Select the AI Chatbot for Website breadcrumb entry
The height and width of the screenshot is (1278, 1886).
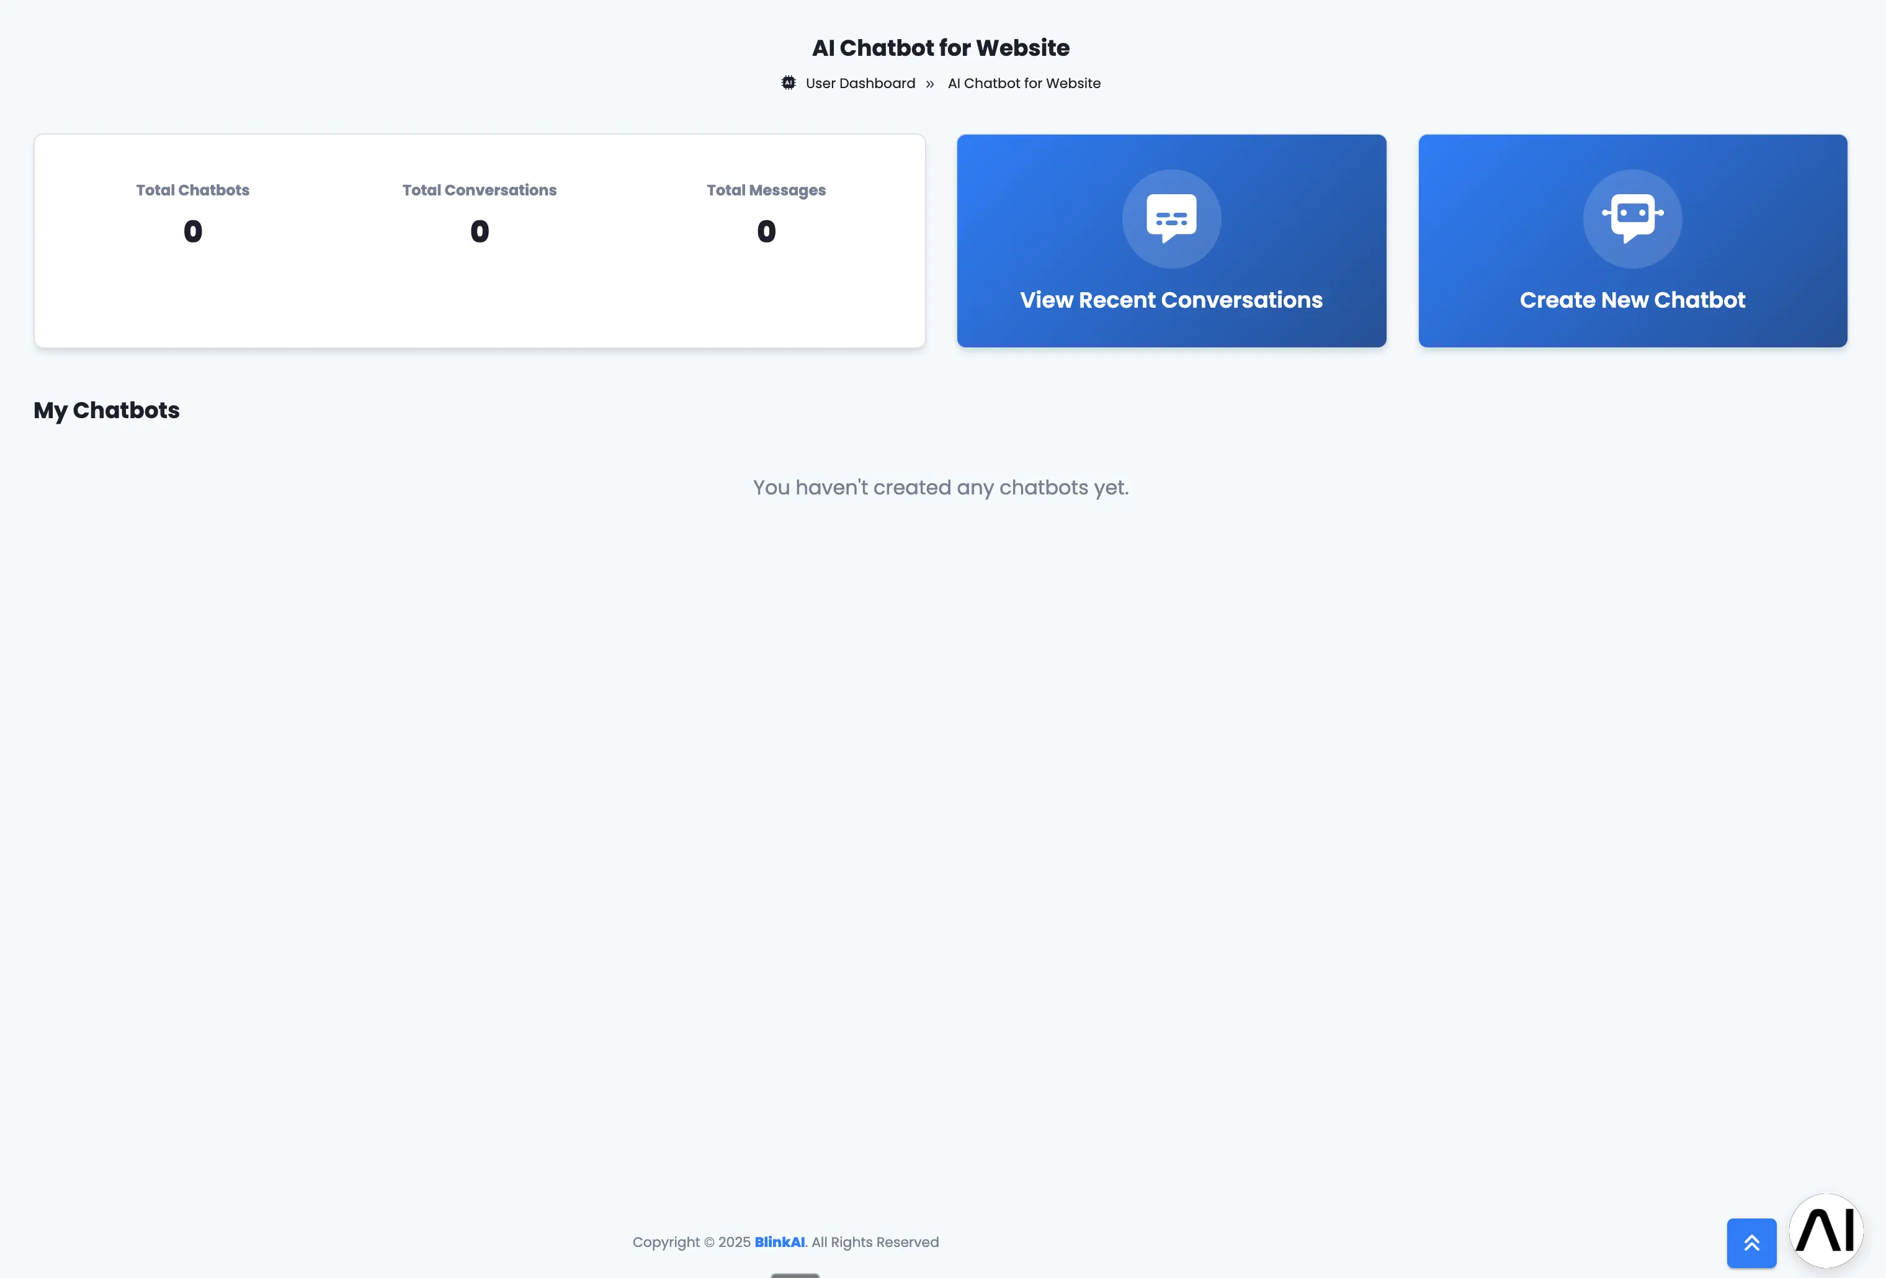pyautogui.click(x=1024, y=83)
